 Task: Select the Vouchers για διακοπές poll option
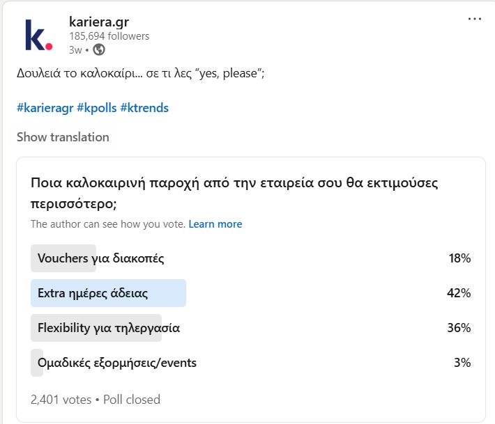(x=100, y=258)
